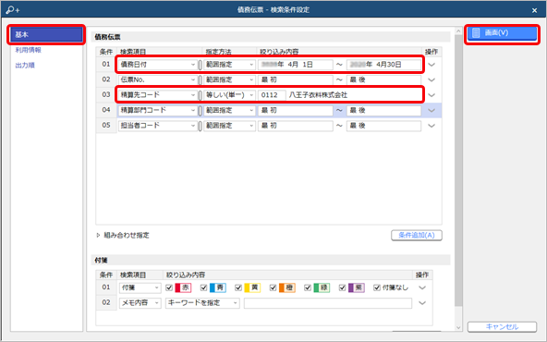The width and height of the screenshot is (547, 342).
Task: Open the 基本 tab
Action: coord(46,34)
